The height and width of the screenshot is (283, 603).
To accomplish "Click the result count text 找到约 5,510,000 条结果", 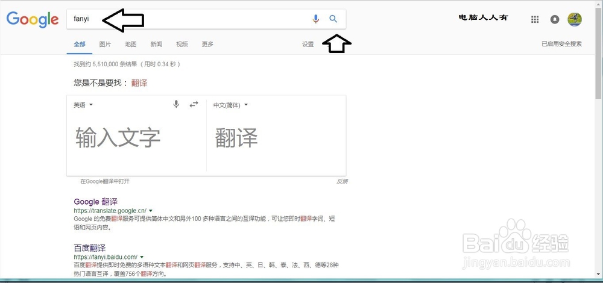I will point(106,64).
